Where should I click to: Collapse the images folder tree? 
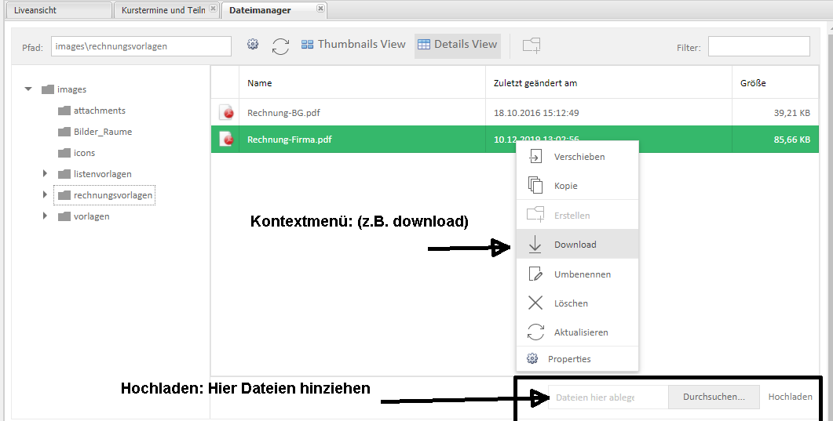(x=28, y=89)
